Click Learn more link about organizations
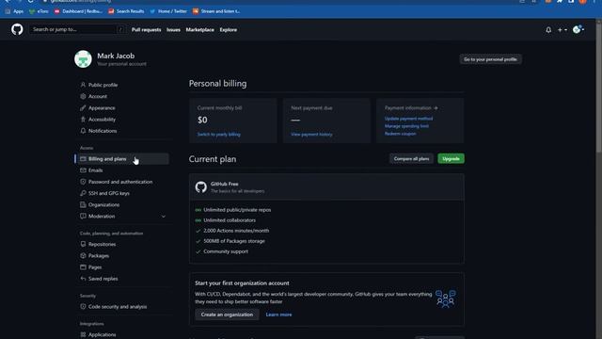602x339 pixels. [278, 315]
